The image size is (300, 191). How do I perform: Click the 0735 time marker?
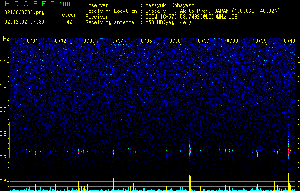[x=146, y=41]
